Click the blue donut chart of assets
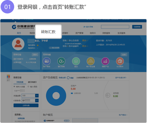This screenshot has height=123, width=147. (56, 96)
